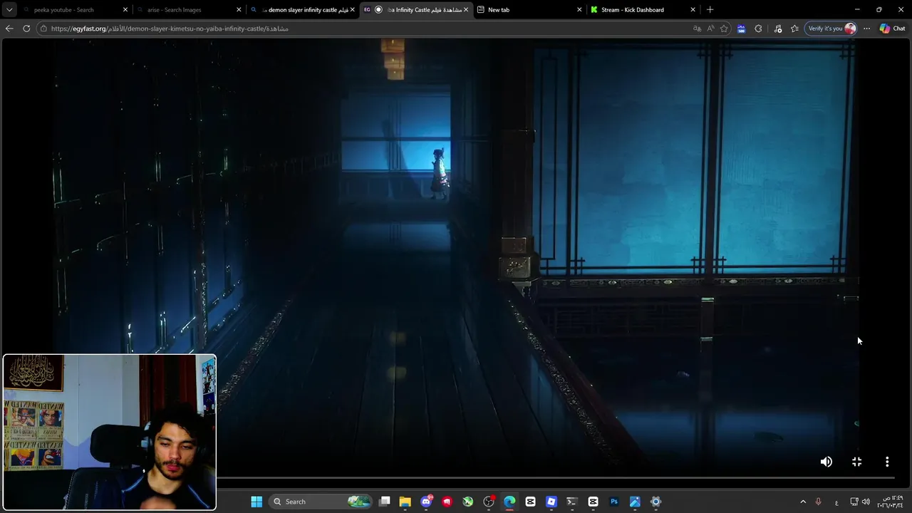
Task: Refresh the current page
Action: pyautogui.click(x=26, y=28)
